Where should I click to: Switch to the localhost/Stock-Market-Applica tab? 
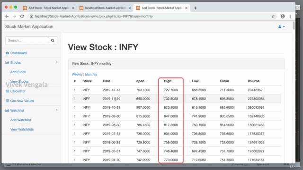[x=105, y=8]
